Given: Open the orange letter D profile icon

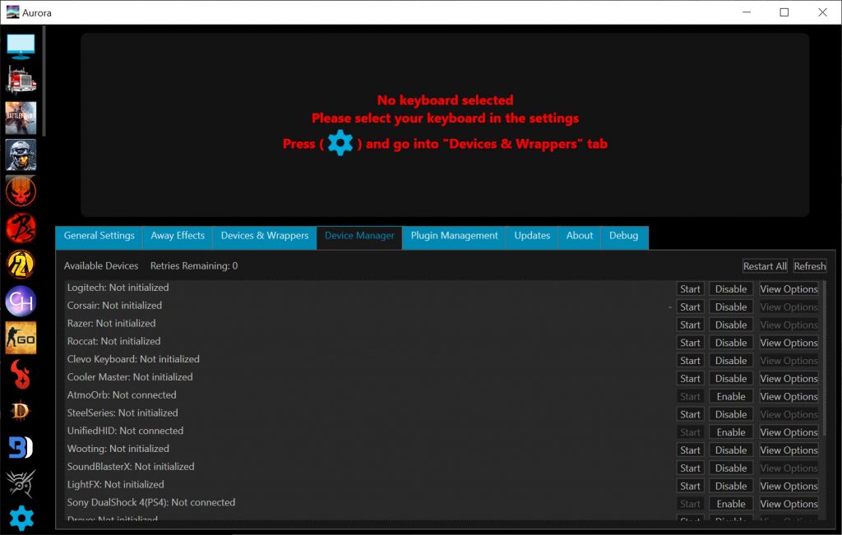Looking at the screenshot, I should pos(21,411).
